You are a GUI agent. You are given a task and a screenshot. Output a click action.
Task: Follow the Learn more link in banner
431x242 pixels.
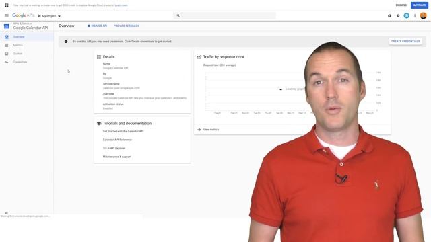(x=121, y=5)
